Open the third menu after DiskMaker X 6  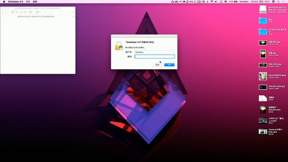(35, 1)
